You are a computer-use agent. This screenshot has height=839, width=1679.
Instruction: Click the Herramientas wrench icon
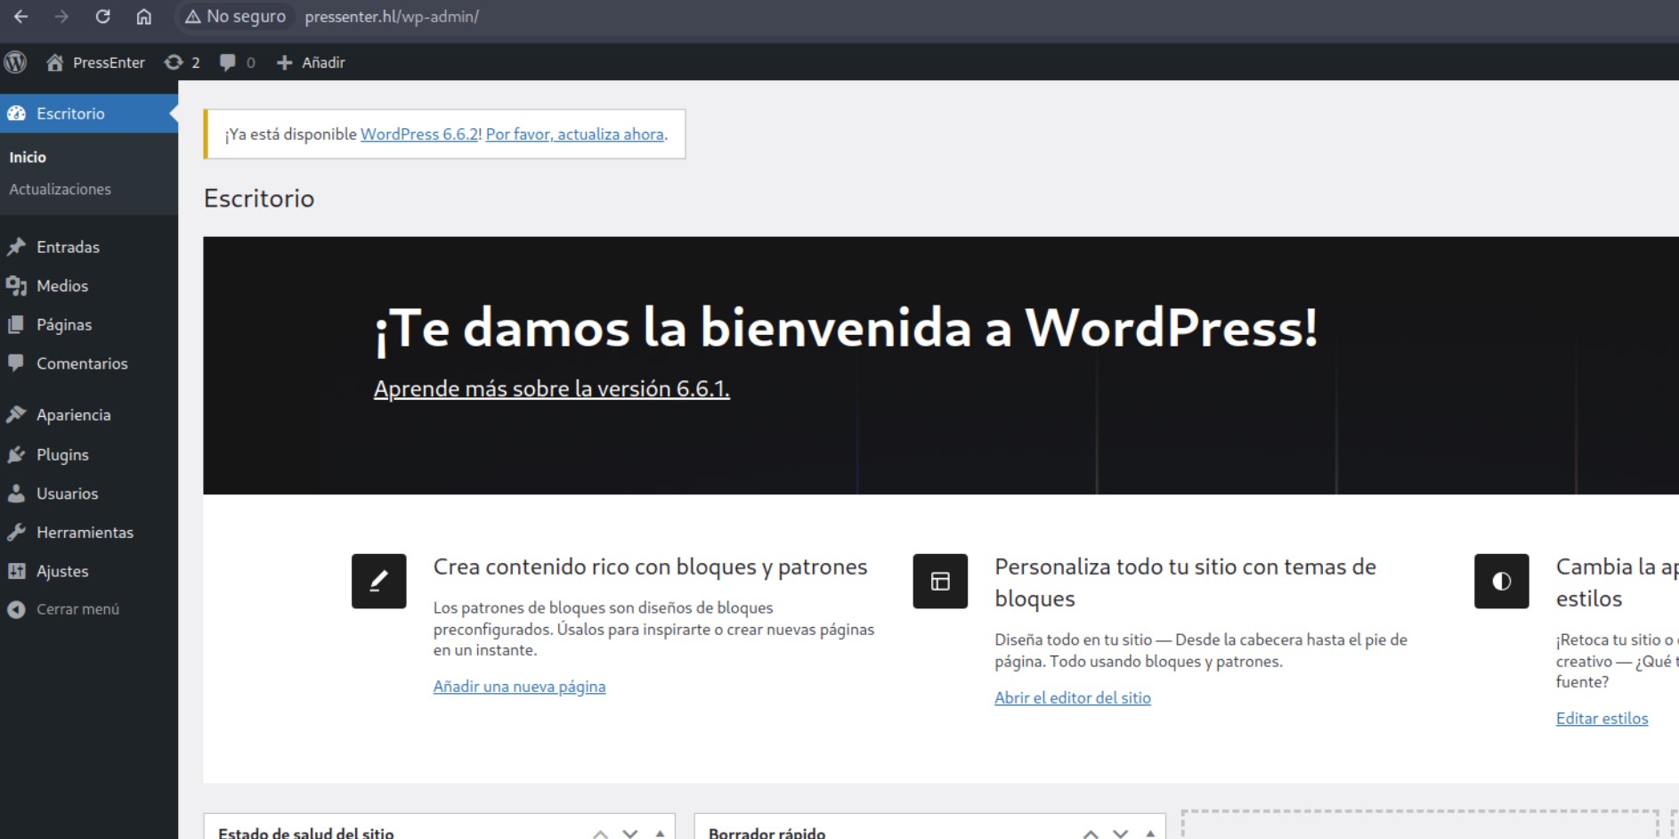(x=16, y=532)
